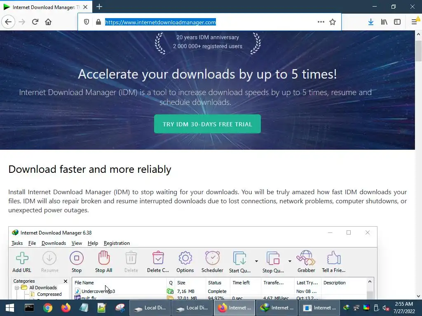Click Try IDM 30-days free trial

tap(207, 124)
